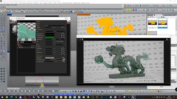Click the Details button in right panel
This screenshot has height=99, width=177.
[162, 87]
